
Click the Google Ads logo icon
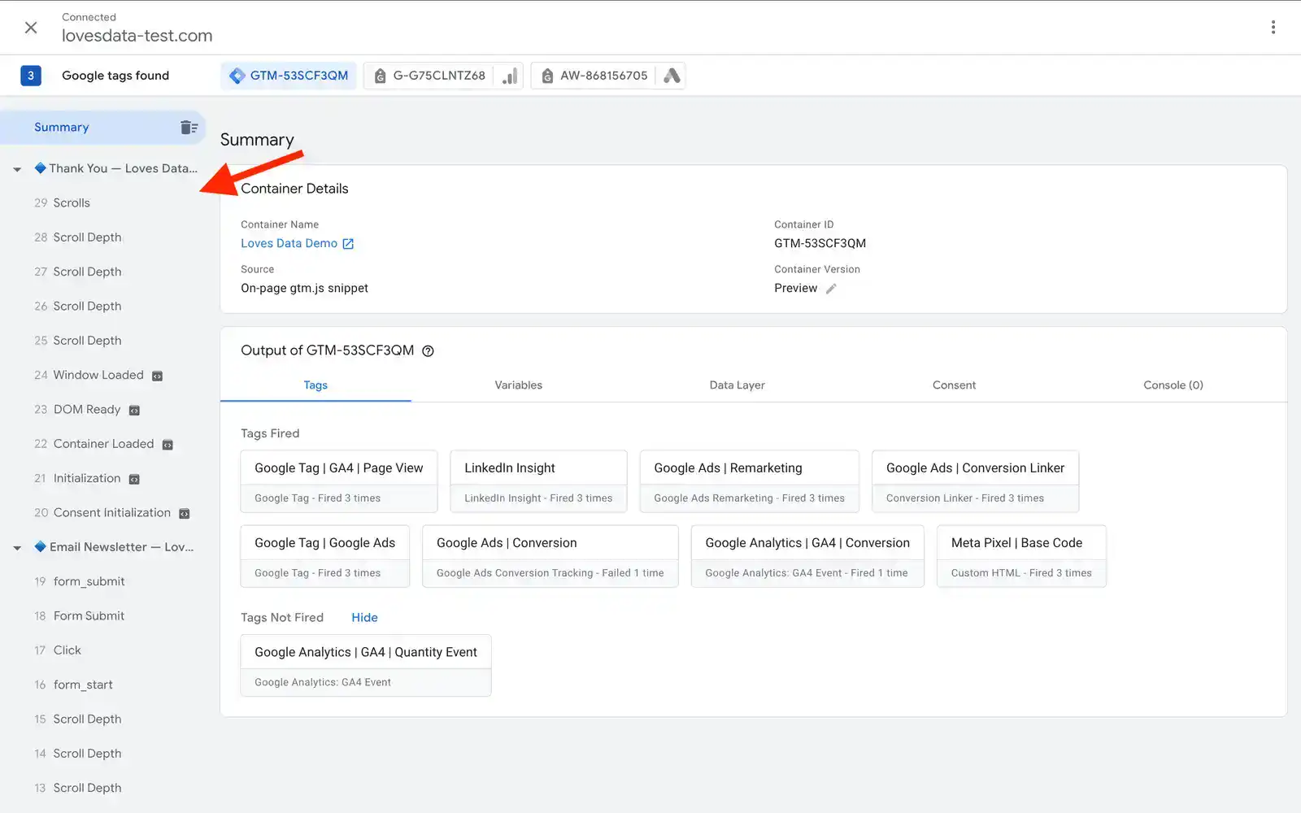[672, 76]
